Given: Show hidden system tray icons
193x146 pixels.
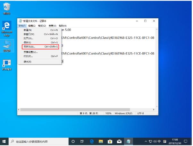Looking at the screenshot, I should (x=146, y=142).
